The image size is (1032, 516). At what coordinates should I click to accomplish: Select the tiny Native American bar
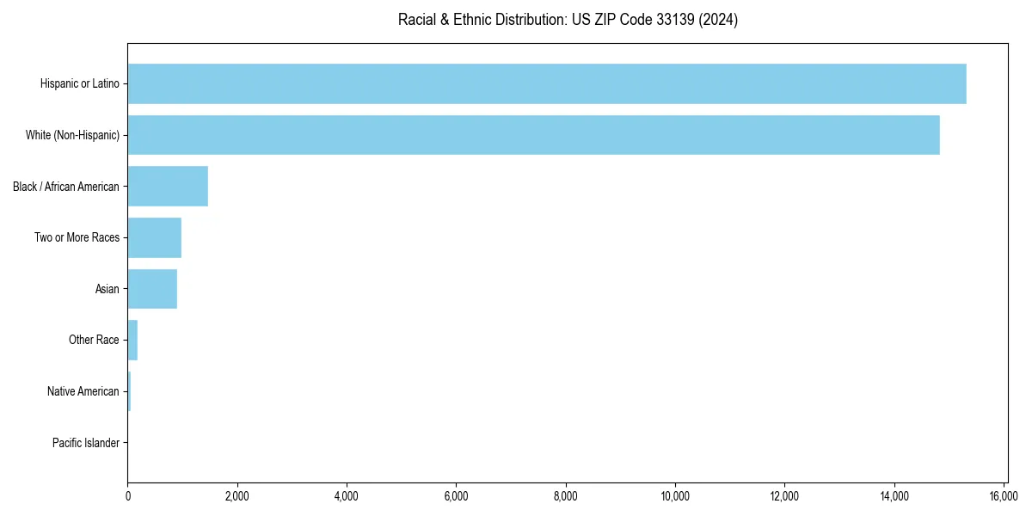point(129,391)
